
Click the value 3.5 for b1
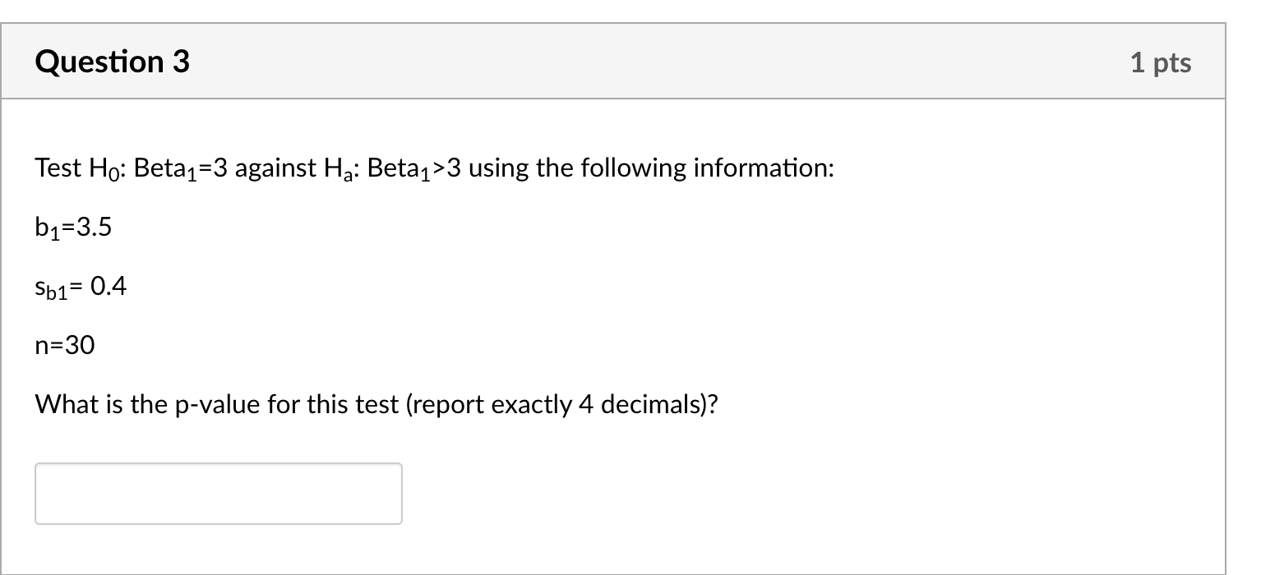(92, 228)
